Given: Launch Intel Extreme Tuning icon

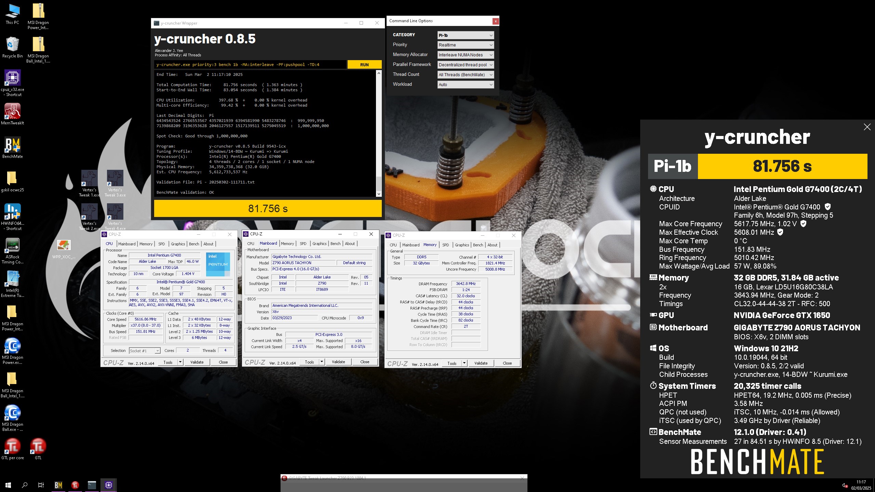Looking at the screenshot, I should [x=12, y=284].
